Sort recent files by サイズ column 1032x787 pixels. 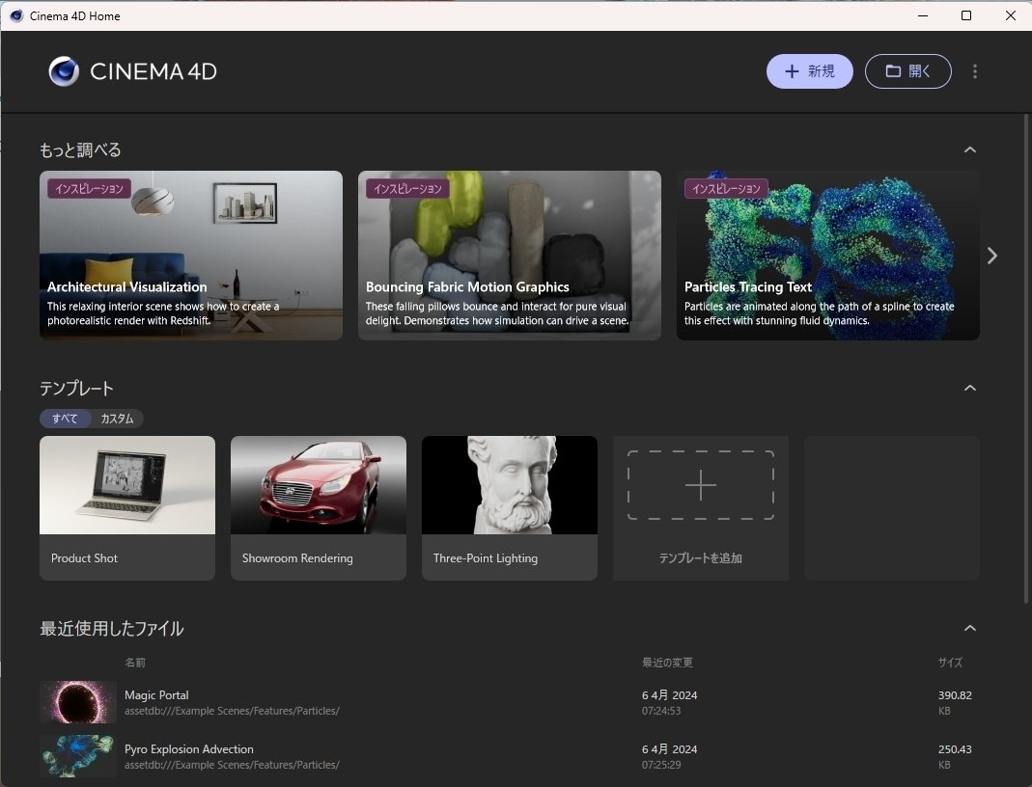pos(950,663)
